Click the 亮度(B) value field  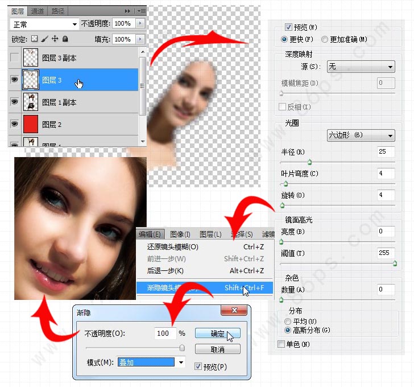point(386,231)
